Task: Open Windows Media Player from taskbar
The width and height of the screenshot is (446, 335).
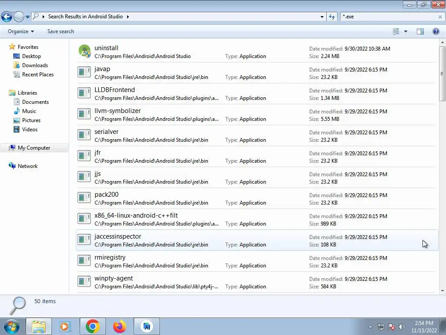Action: pos(65,326)
